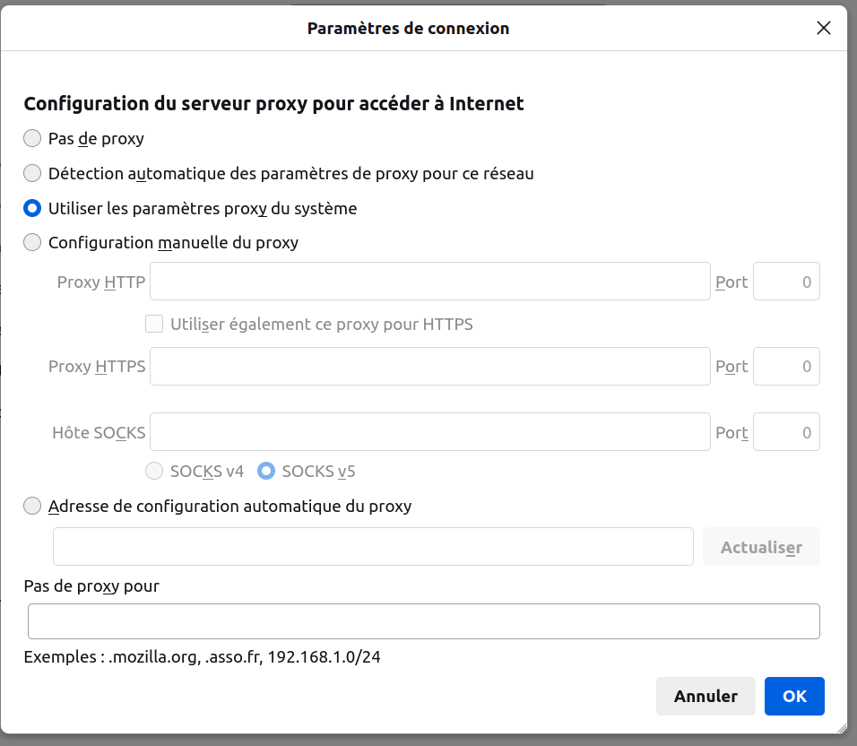The height and width of the screenshot is (746, 857).
Task: Select the SOCKS v4 radio button
Action: pos(154,471)
